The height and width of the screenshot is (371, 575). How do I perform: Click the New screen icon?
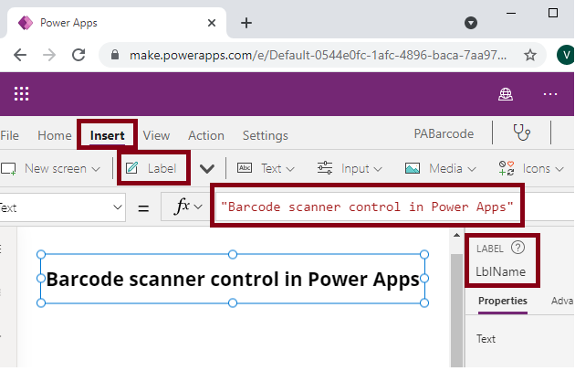(x=8, y=169)
